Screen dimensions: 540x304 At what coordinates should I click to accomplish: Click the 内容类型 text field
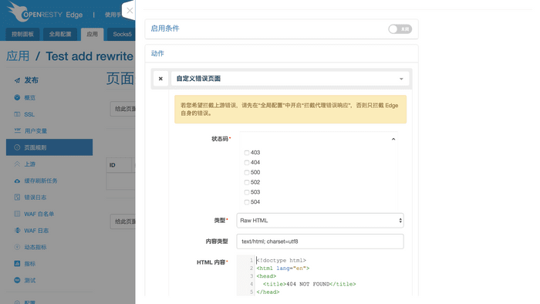click(x=320, y=242)
